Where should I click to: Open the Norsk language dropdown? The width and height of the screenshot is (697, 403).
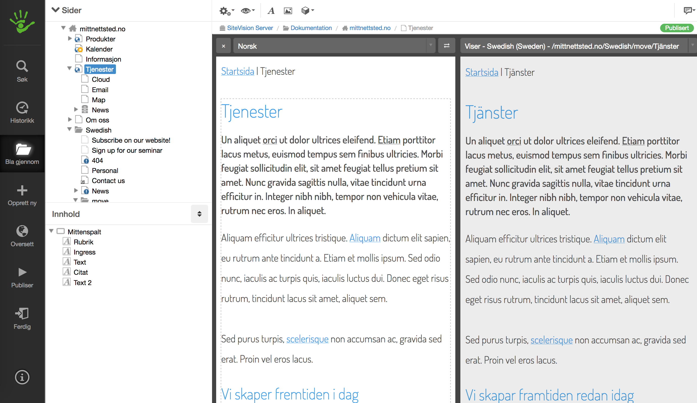334,46
